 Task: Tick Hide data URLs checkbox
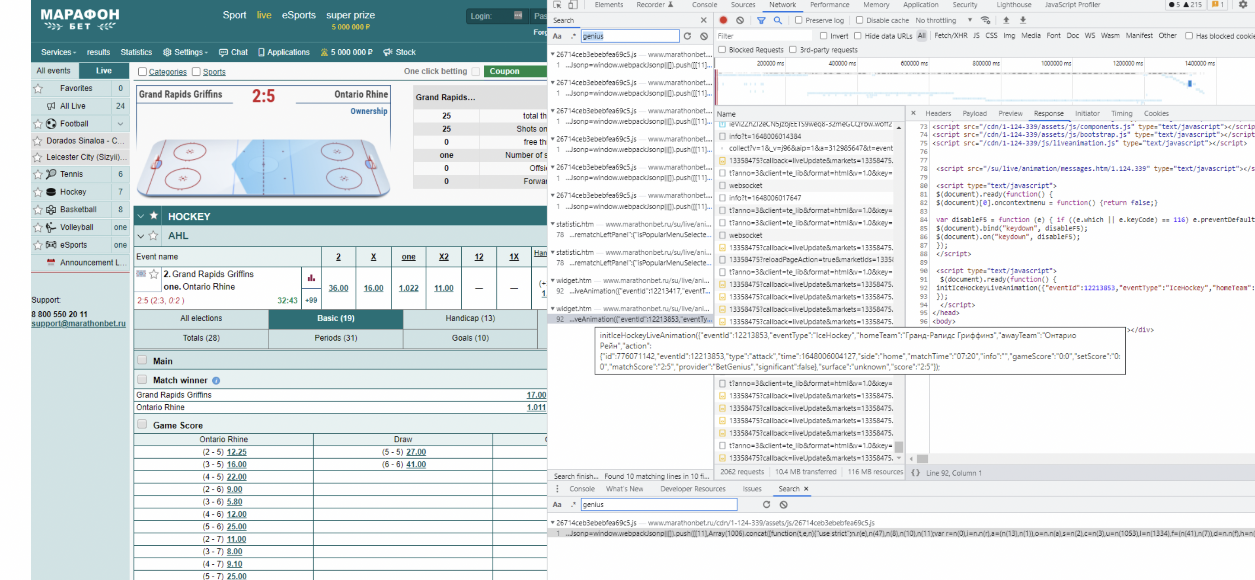pos(857,36)
